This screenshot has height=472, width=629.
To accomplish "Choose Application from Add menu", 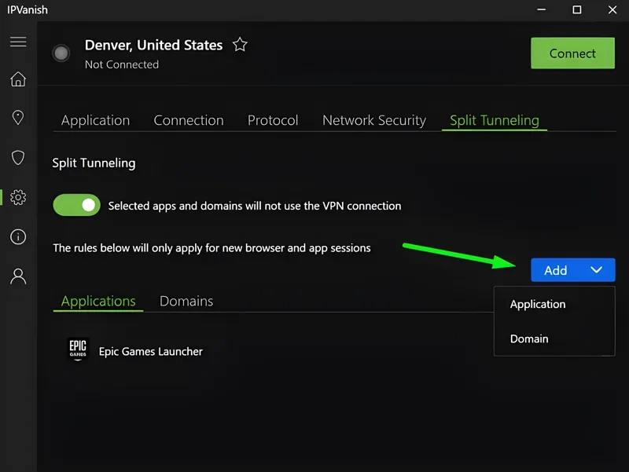I will [x=538, y=304].
